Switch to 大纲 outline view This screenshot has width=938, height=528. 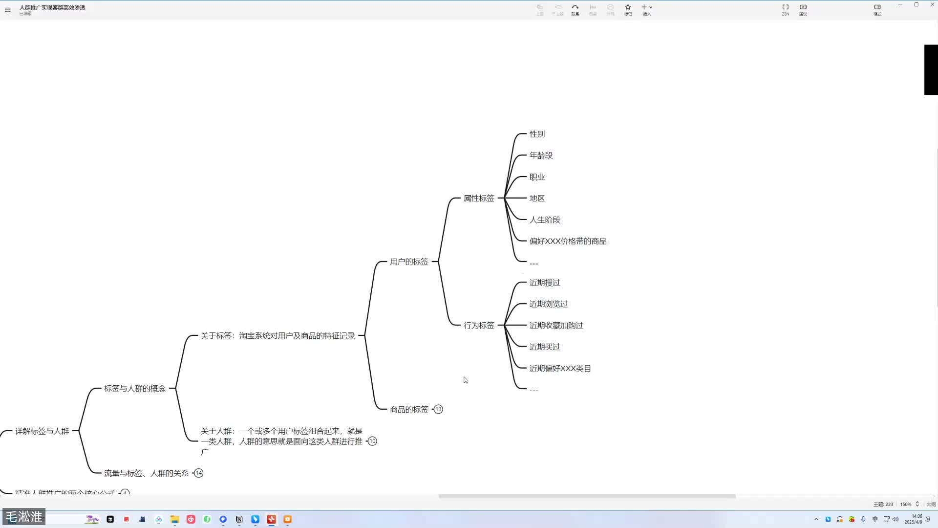[931, 504]
